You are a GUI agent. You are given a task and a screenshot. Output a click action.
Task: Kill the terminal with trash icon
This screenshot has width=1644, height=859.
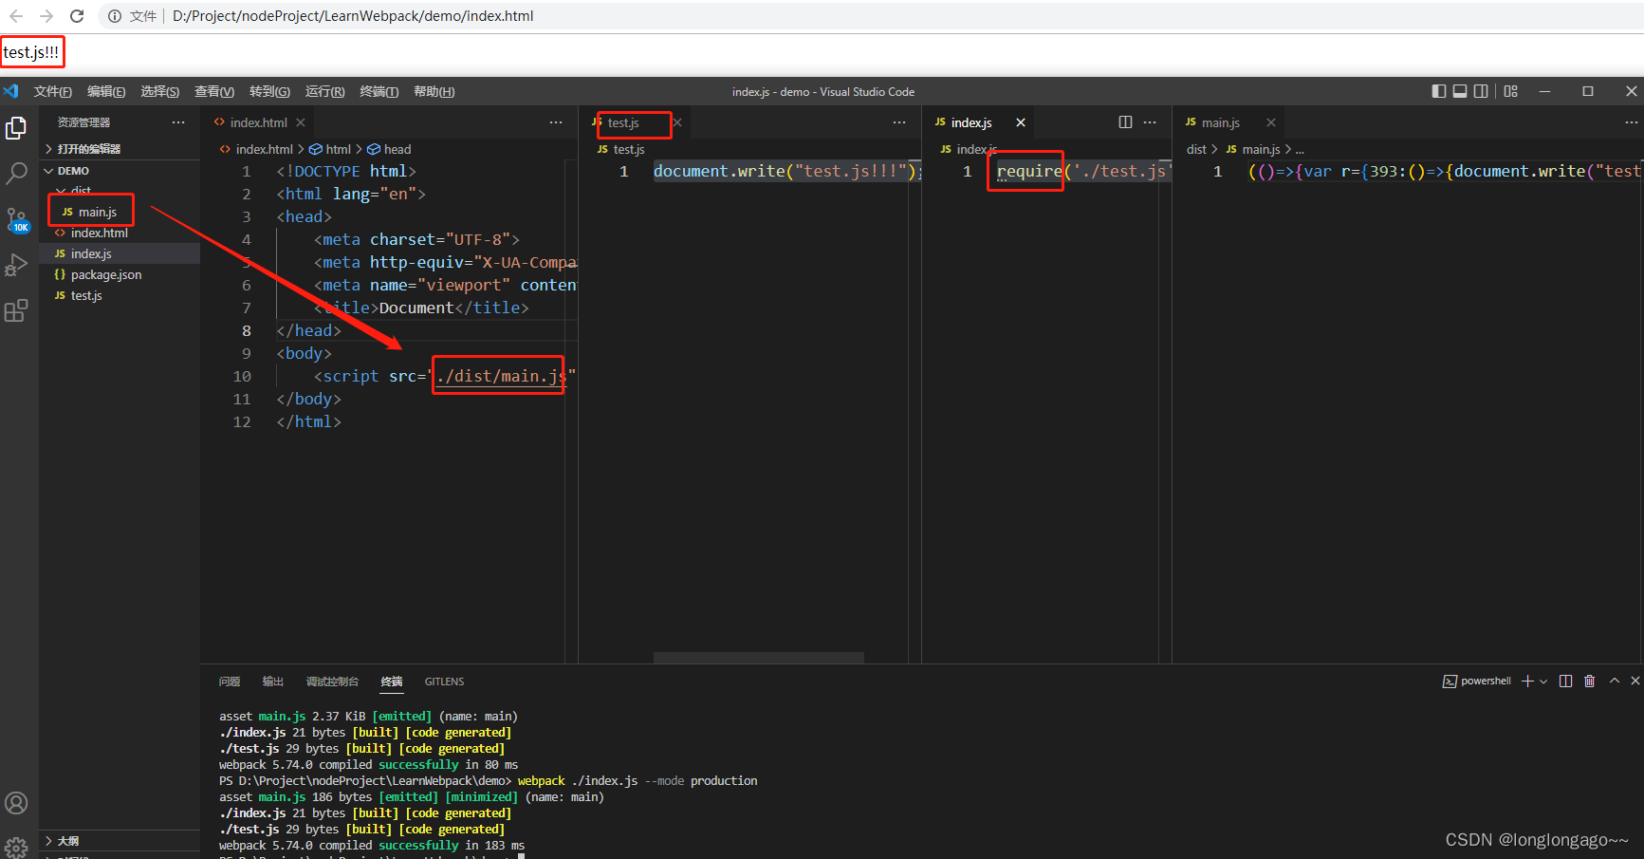(1590, 682)
